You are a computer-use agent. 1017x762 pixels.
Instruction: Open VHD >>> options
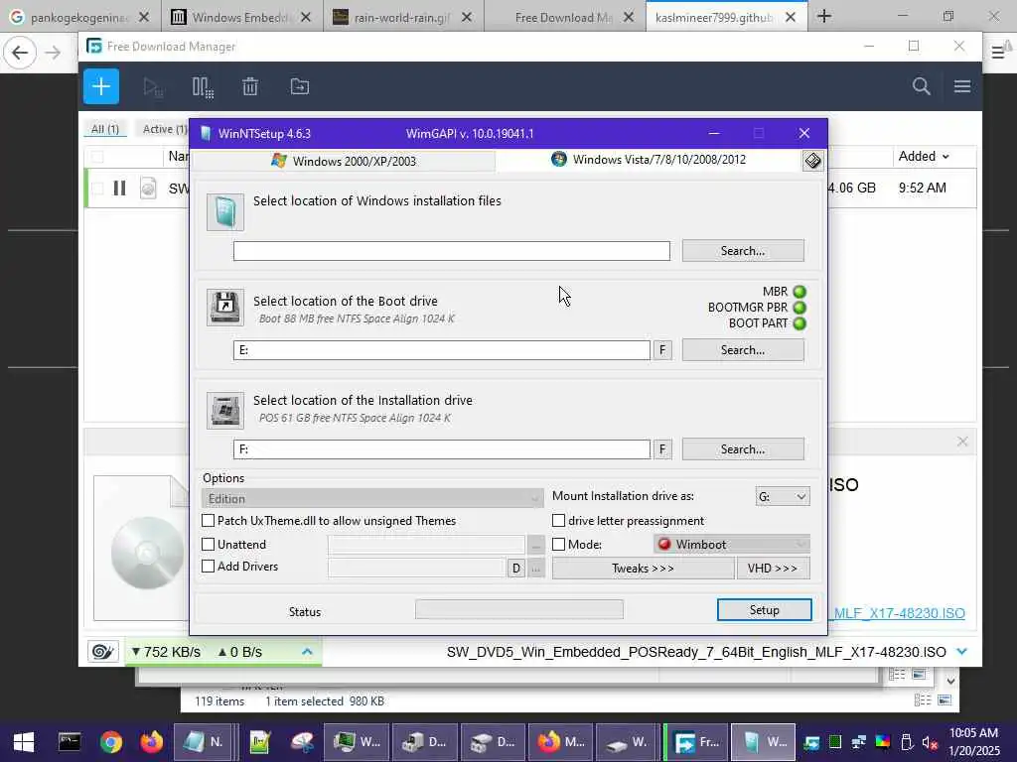click(x=772, y=569)
